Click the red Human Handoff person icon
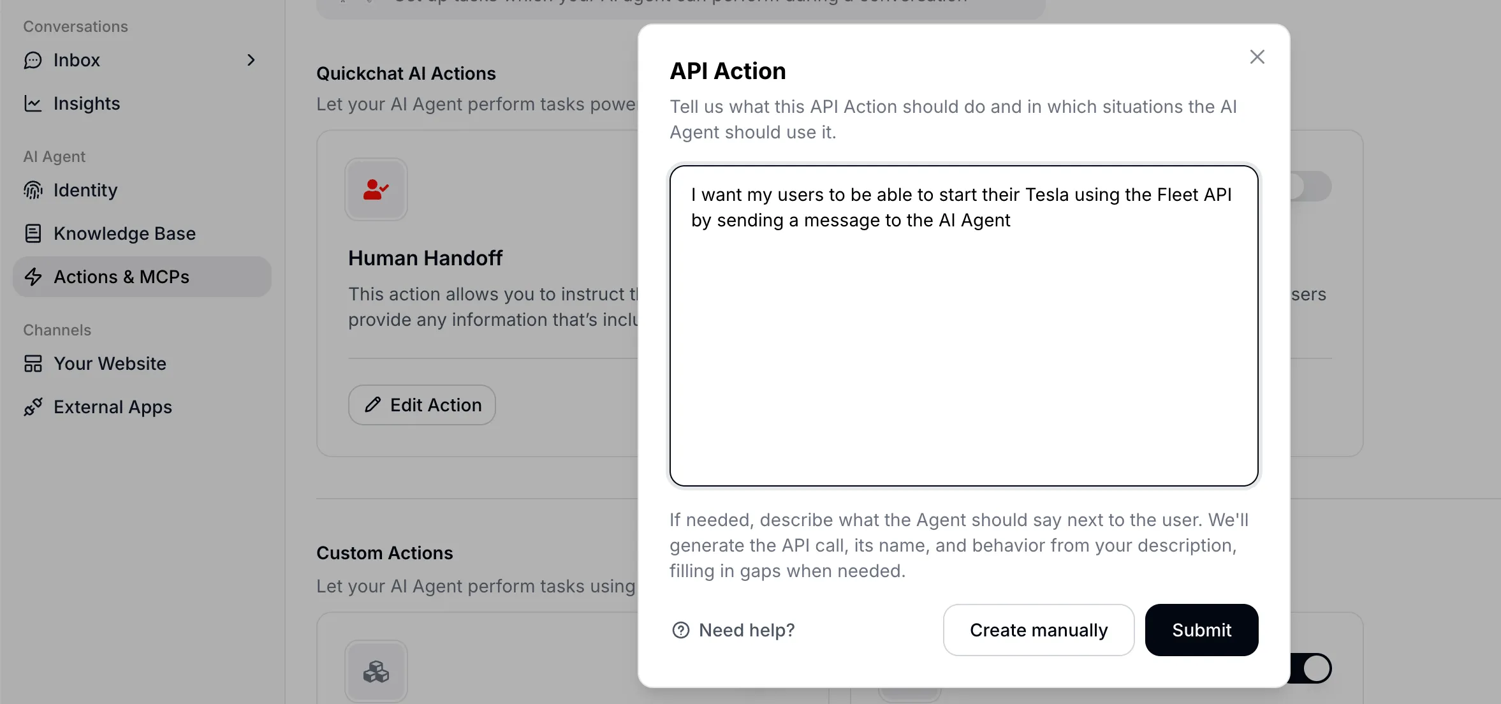Screen dimensions: 1501x704 376,189
